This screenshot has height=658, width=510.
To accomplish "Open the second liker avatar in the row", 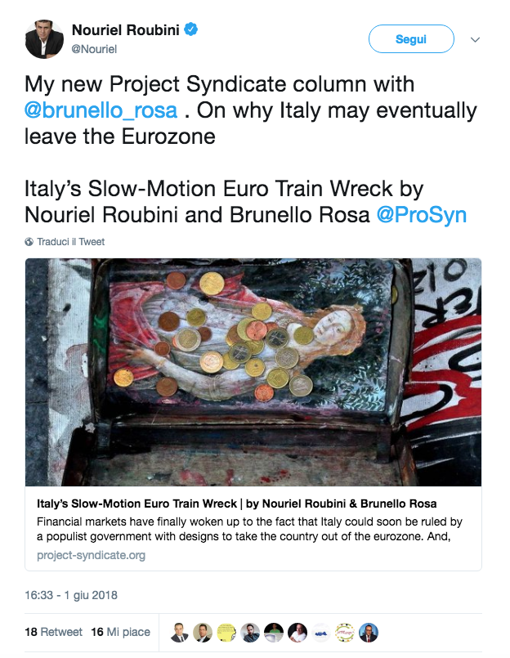I will [x=203, y=632].
